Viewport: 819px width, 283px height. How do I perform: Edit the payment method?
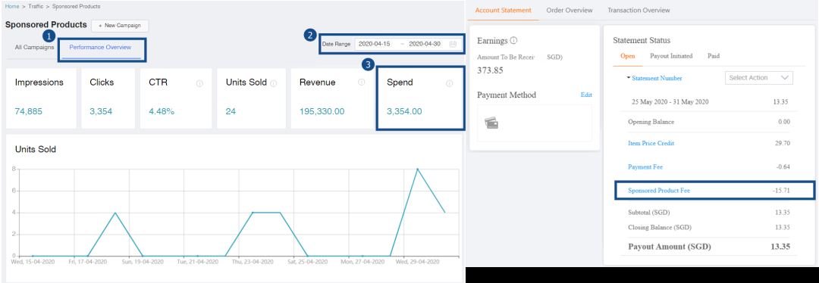coord(586,95)
